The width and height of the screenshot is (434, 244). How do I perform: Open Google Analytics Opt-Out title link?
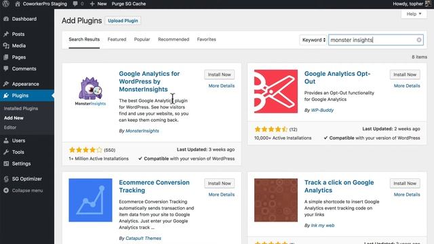337,77
